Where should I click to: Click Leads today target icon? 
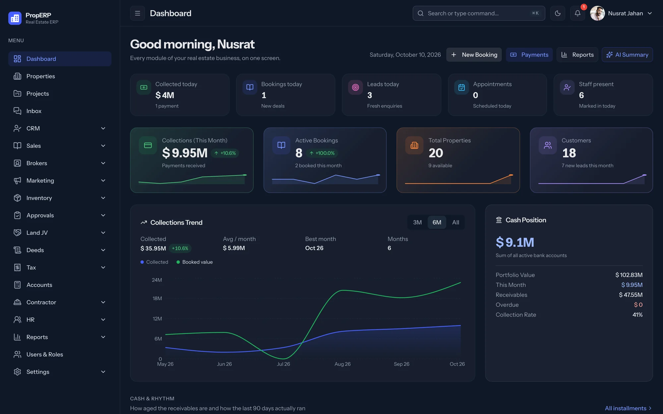tap(355, 87)
